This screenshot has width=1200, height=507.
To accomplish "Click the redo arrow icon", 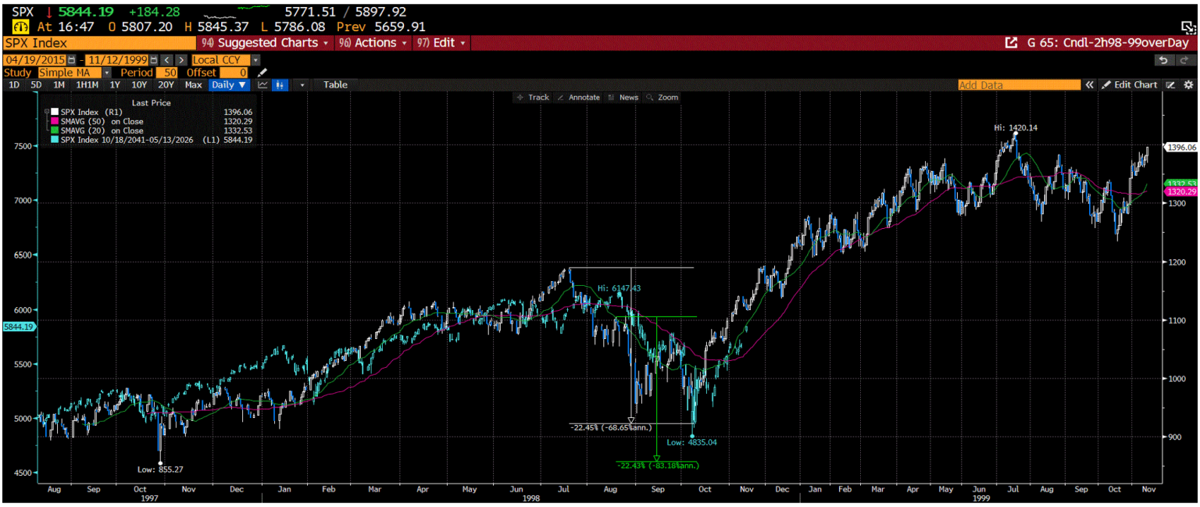I will pos(1184,60).
